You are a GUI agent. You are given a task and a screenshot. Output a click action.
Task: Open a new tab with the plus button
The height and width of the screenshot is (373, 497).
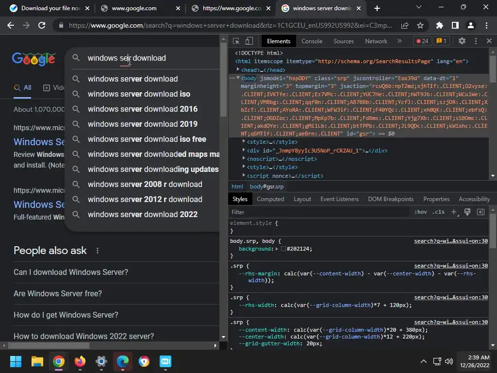[377, 8]
